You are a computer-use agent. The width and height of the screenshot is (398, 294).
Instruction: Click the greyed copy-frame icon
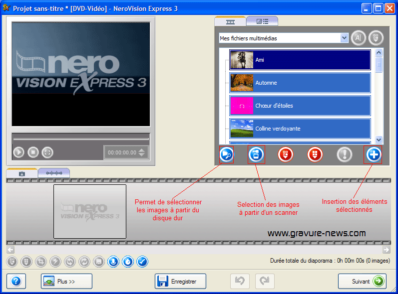(99, 262)
